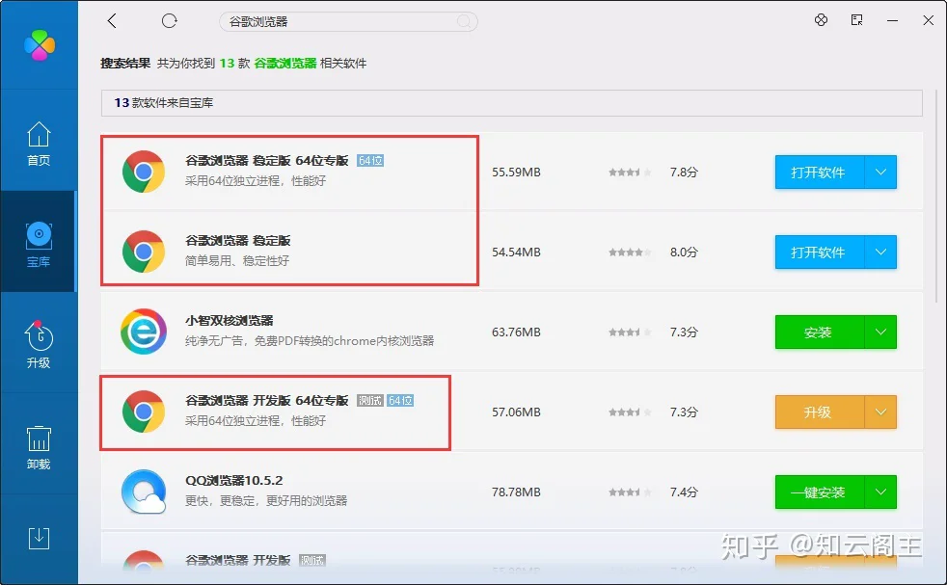Screen dimensions: 947x585
Task: Click 打开软件 for 谷歌浏览器 稳定版 64位专版
Action: (x=820, y=173)
